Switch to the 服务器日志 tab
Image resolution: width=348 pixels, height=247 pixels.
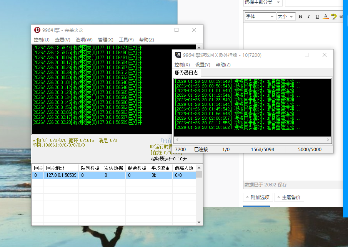pos(186,72)
